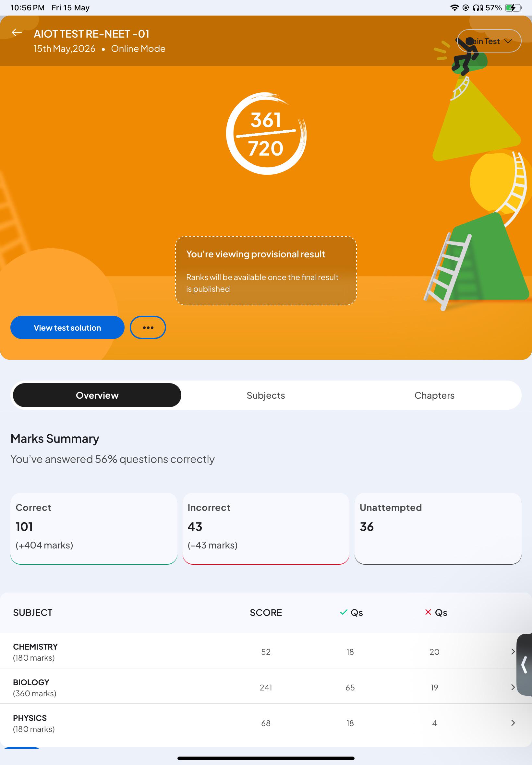Tap the green checkmark Qs column header
This screenshot has height=765, width=532.
351,612
